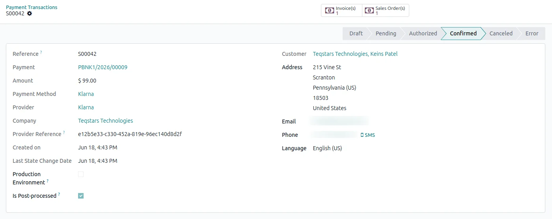Click the Reference field help tooltip mark
Screen dimensions: 552x219
[41, 52]
